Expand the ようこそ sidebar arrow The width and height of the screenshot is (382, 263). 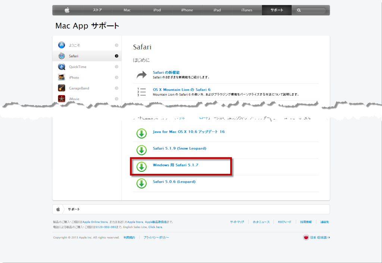(116, 45)
